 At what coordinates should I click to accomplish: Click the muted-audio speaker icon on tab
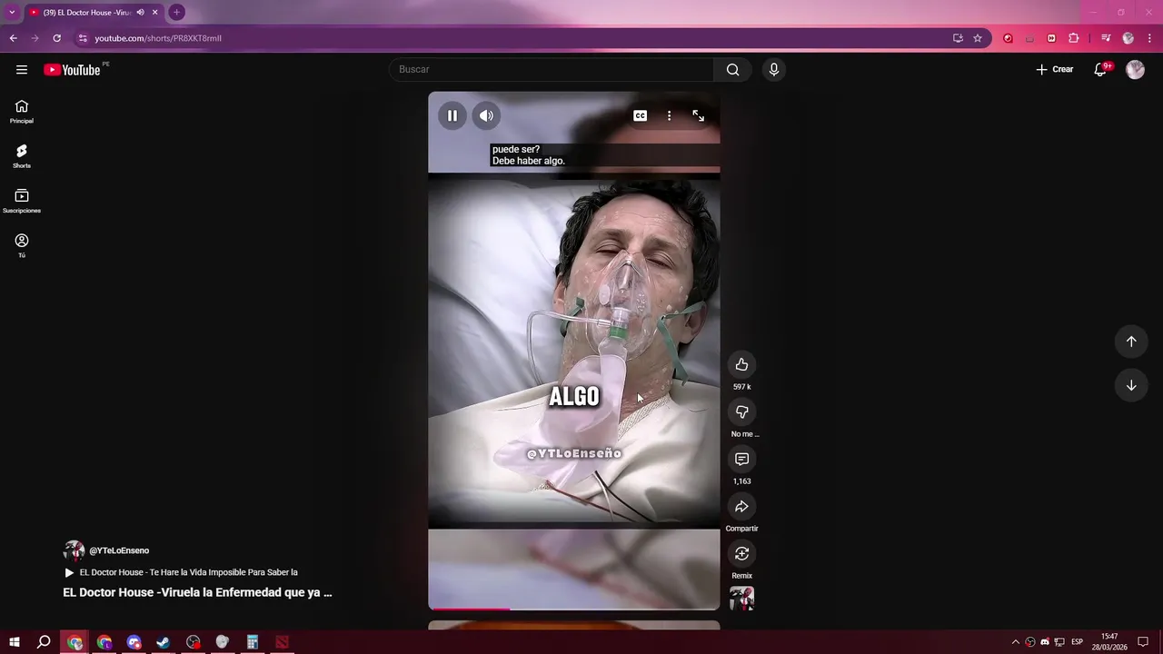coord(140,13)
